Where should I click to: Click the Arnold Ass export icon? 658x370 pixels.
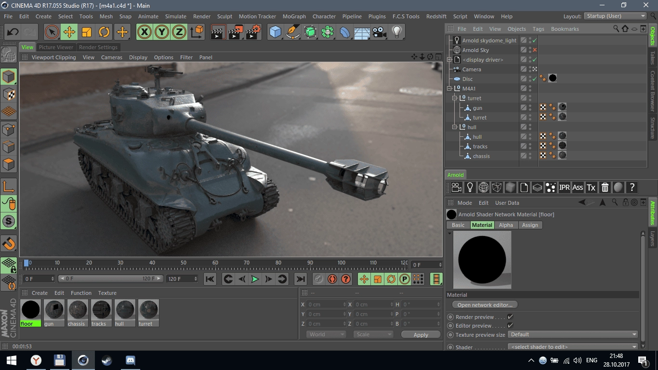pos(578,187)
